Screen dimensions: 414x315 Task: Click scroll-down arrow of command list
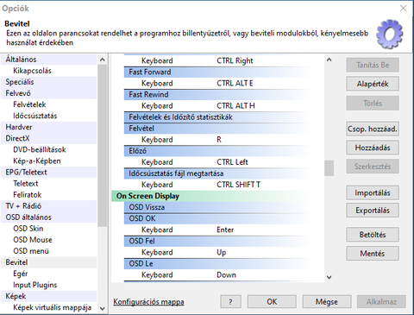point(329,277)
